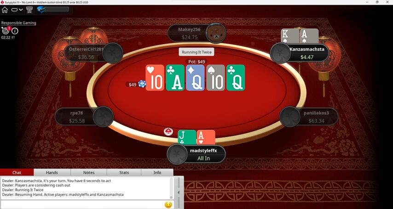
Task: Click the Responsible Gaming link
Action: 18,23
